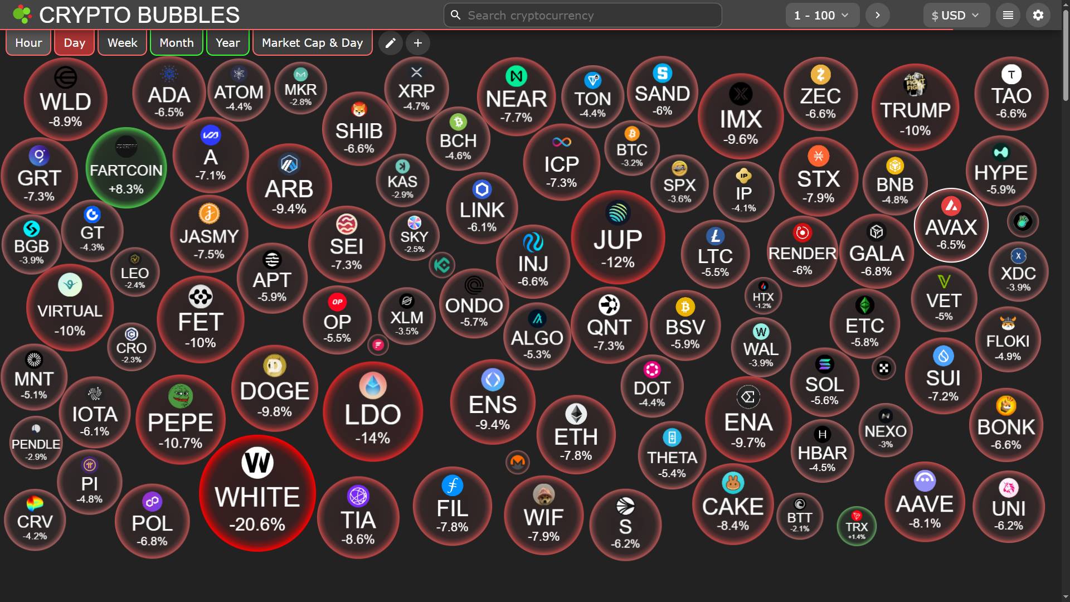Select the CAKE bunny bubble

[x=733, y=504]
